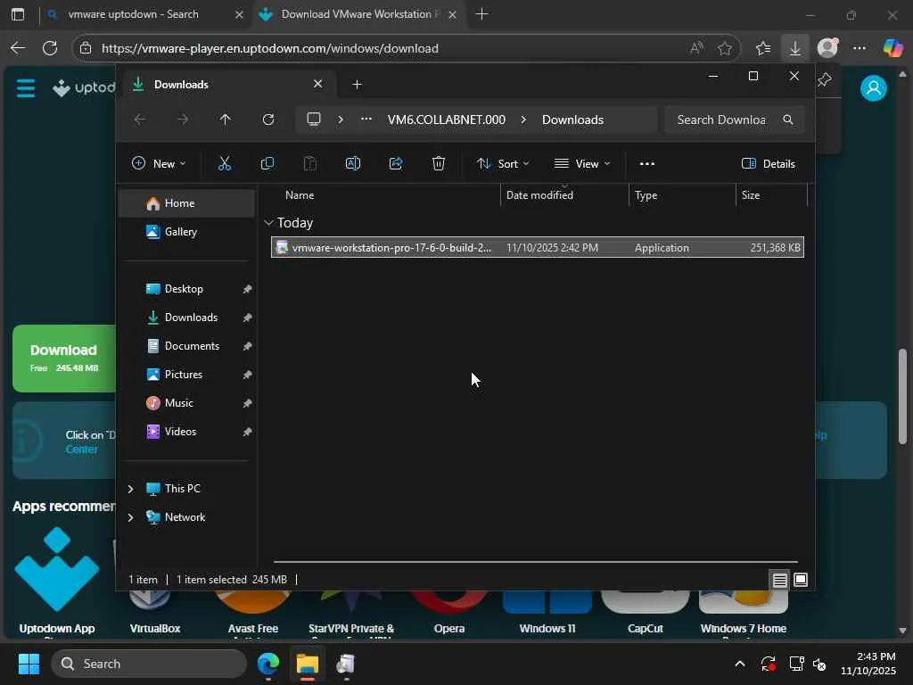Screen dimensions: 913x685
Task: Add a new File Explorer tab
Action: 357,85
